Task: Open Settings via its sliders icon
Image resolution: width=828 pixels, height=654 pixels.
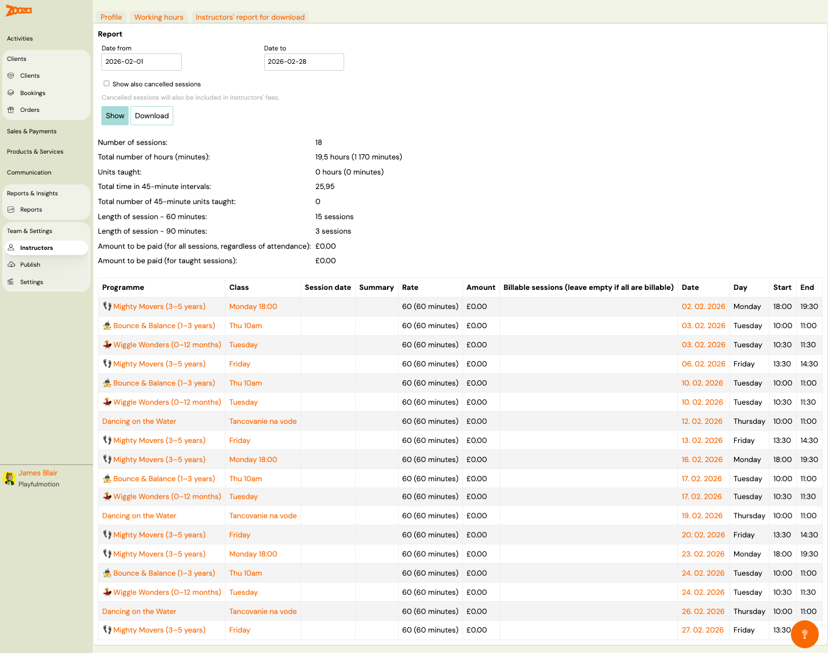Action: tap(11, 282)
